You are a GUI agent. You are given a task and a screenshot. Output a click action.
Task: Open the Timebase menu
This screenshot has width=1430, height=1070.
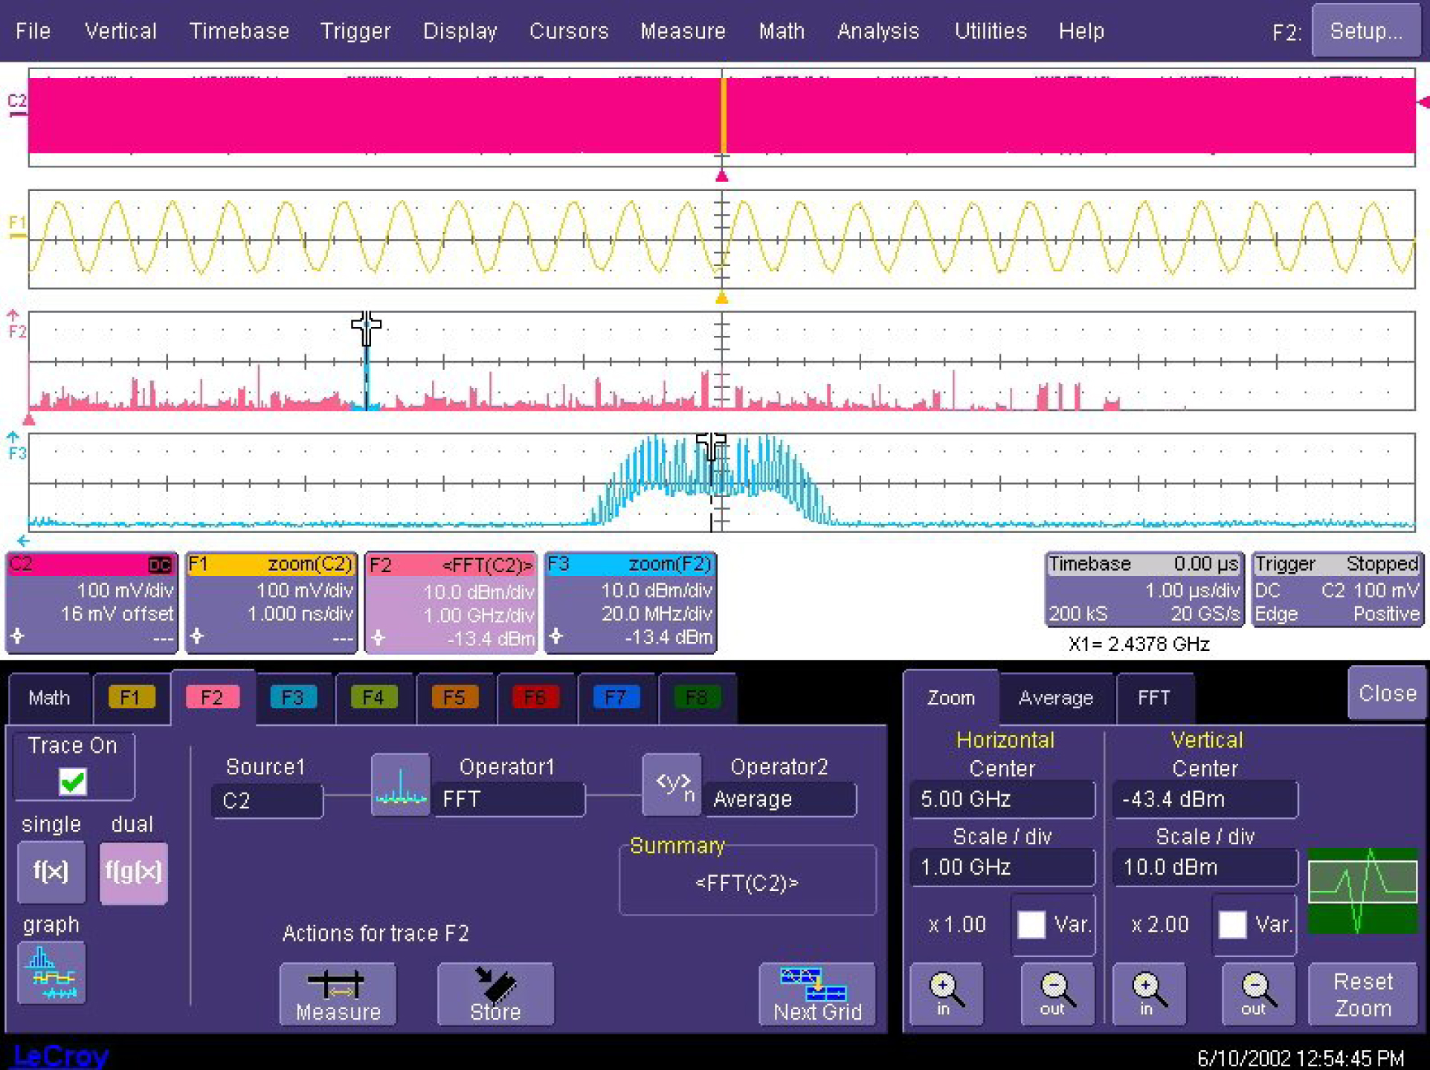239,31
